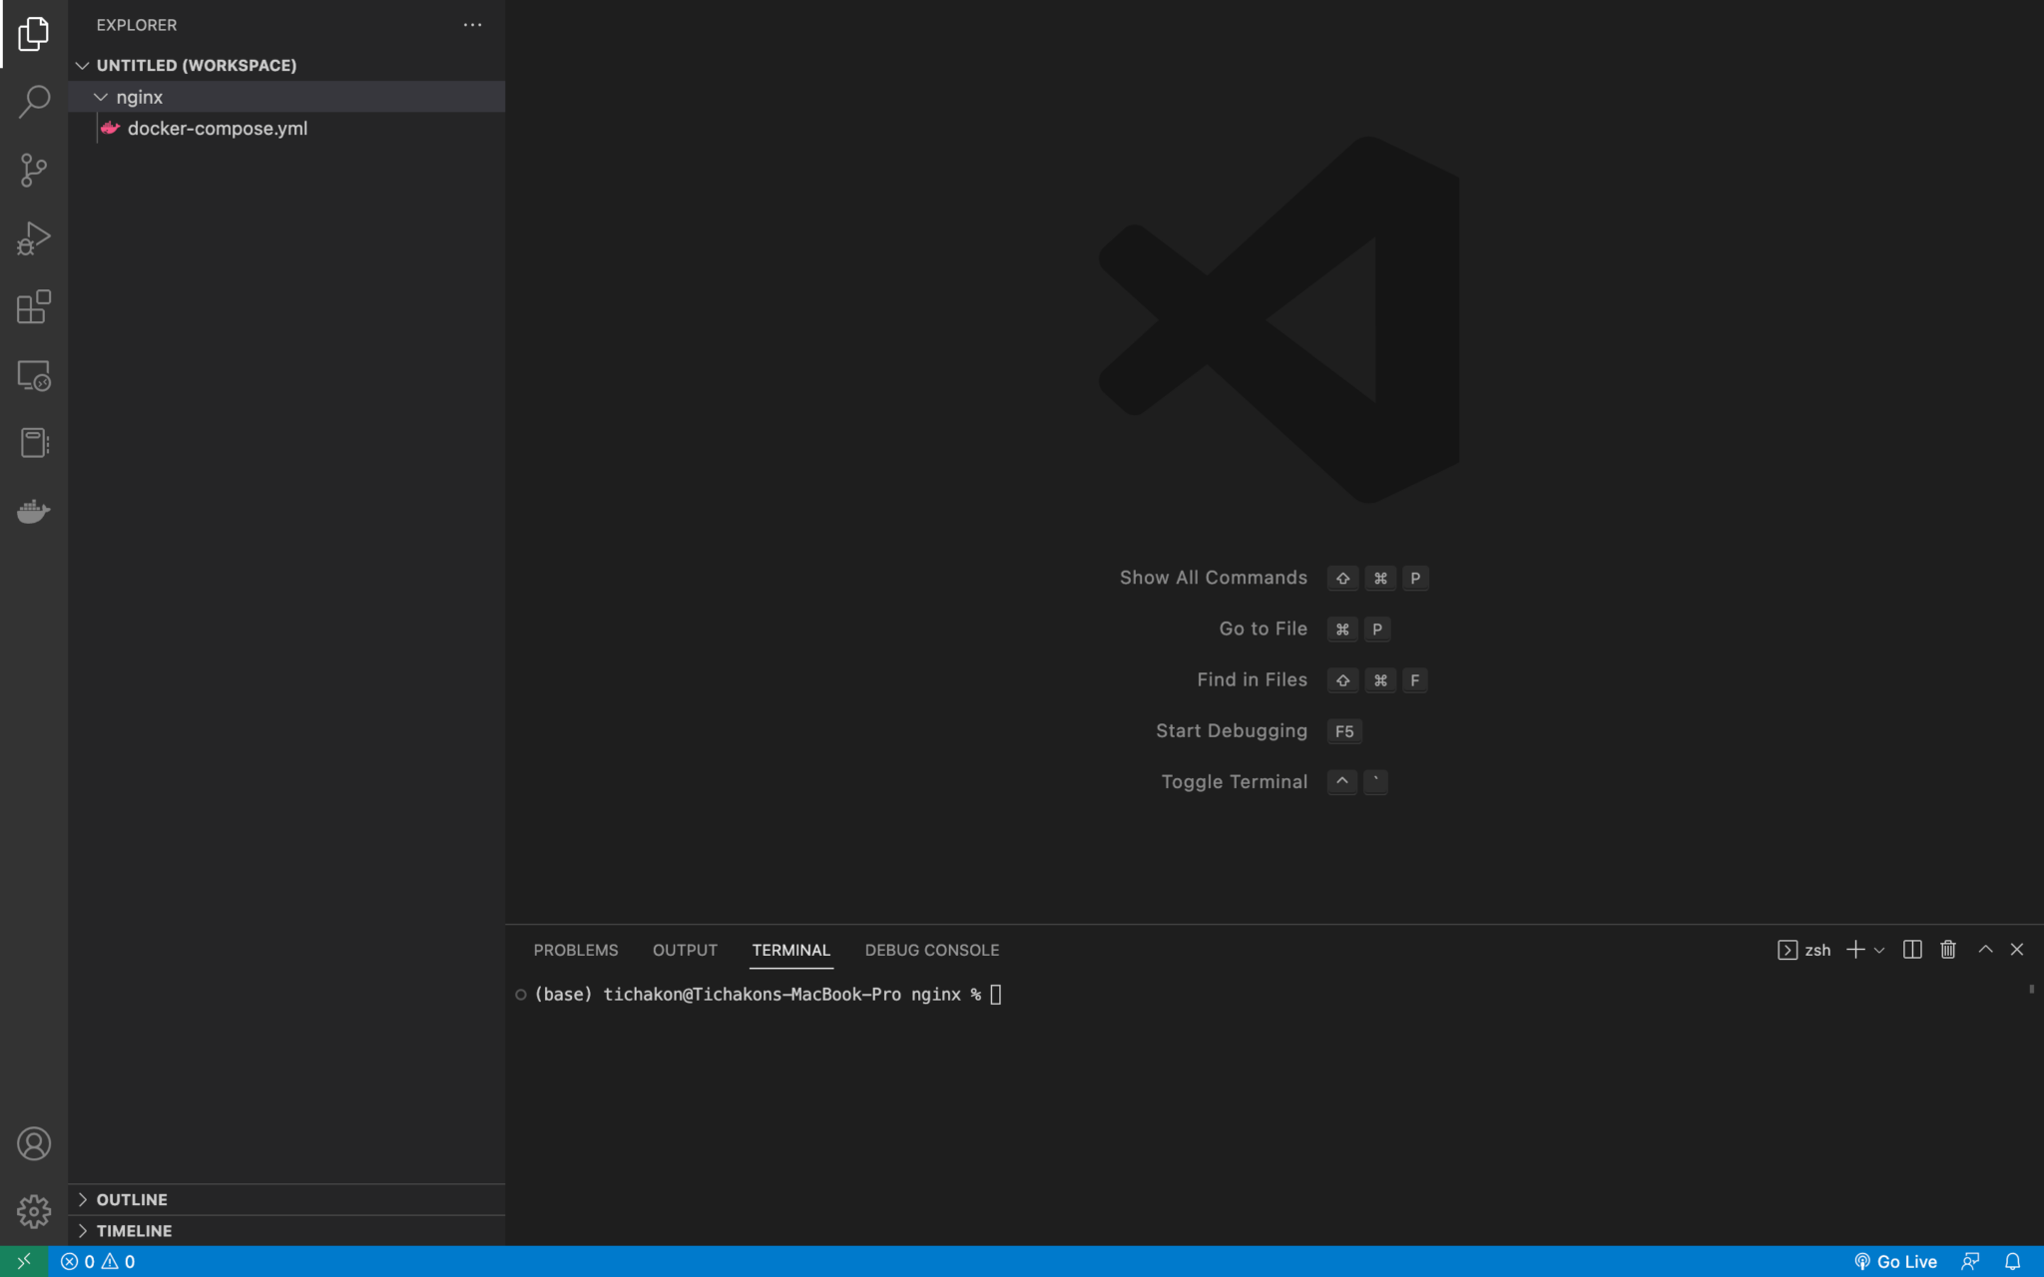Open the Run and Debug view
Viewport: 2044px width, 1277px height.
point(34,237)
